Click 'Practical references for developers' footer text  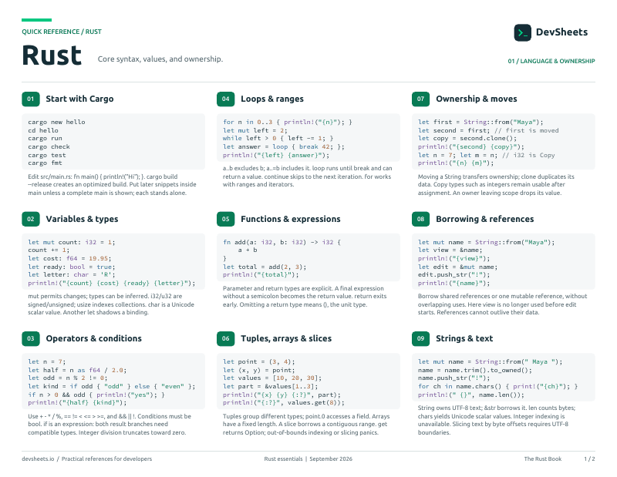[106, 459]
